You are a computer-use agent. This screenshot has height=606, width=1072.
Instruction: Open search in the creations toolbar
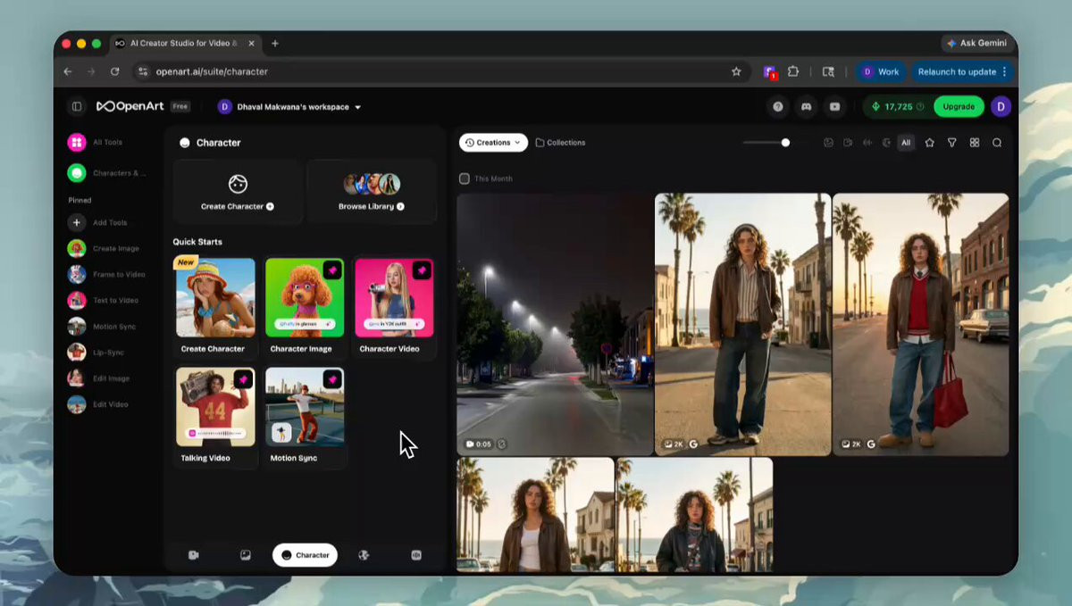click(997, 143)
